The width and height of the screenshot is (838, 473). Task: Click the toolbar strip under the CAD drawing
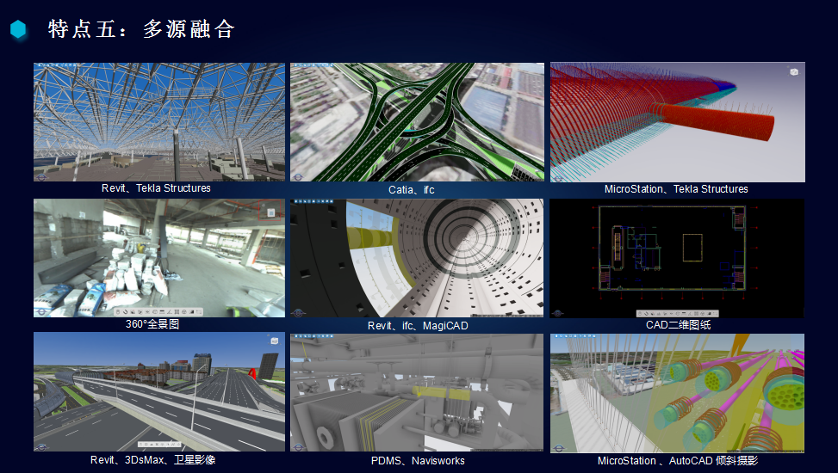[x=677, y=313]
